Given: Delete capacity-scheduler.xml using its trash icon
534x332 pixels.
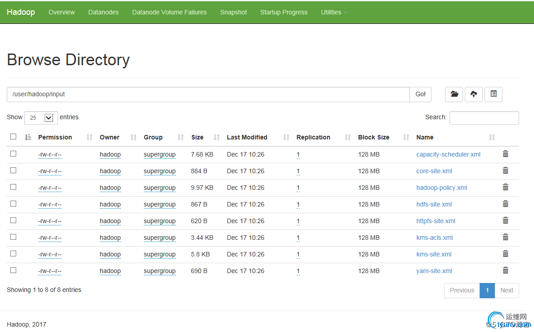Looking at the screenshot, I should pyautogui.click(x=505, y=154).
